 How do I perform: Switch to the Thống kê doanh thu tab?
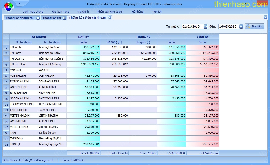[20, 18]
